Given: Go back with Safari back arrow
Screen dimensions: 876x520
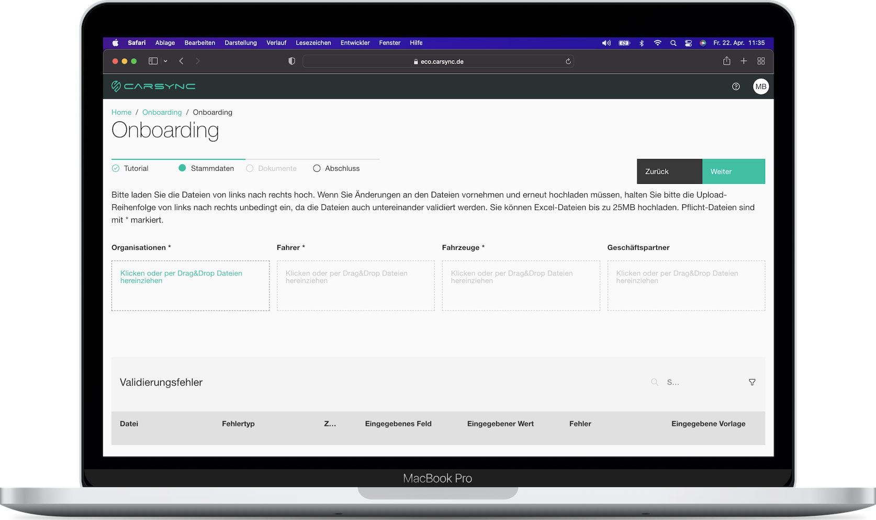Looking at the screenshot, I should pos(181,61).
